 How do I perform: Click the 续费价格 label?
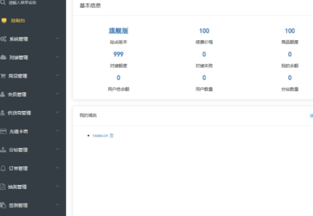204,42
